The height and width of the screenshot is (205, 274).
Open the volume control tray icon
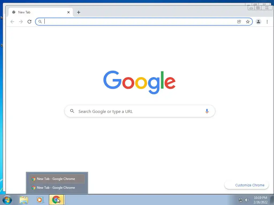(x=247, y=200)
